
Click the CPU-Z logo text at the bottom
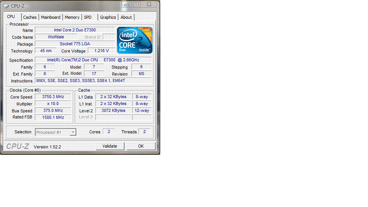pos(18,146)
